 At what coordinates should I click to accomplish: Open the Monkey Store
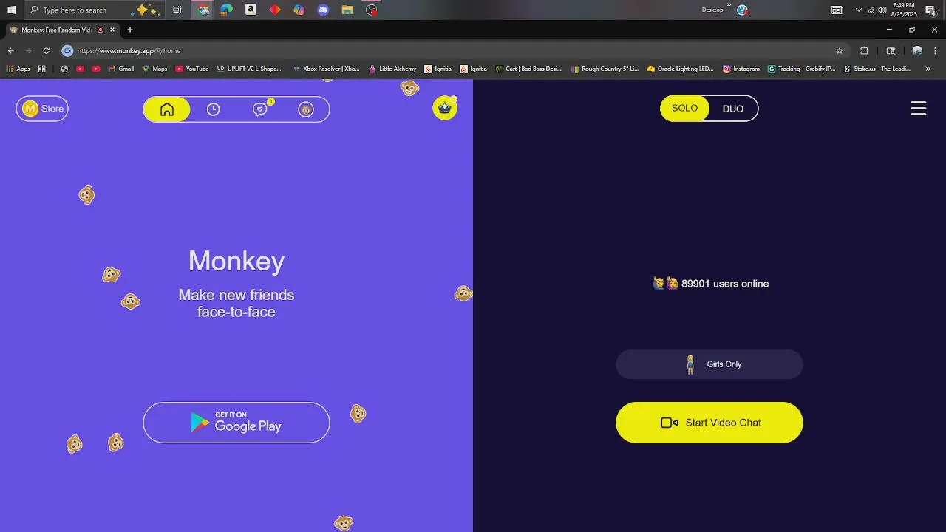[x=42, y=109]
